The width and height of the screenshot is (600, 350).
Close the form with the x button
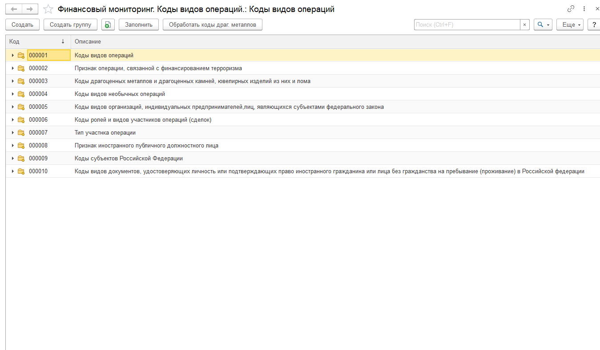pyautogui.click(x=597, y=9)
